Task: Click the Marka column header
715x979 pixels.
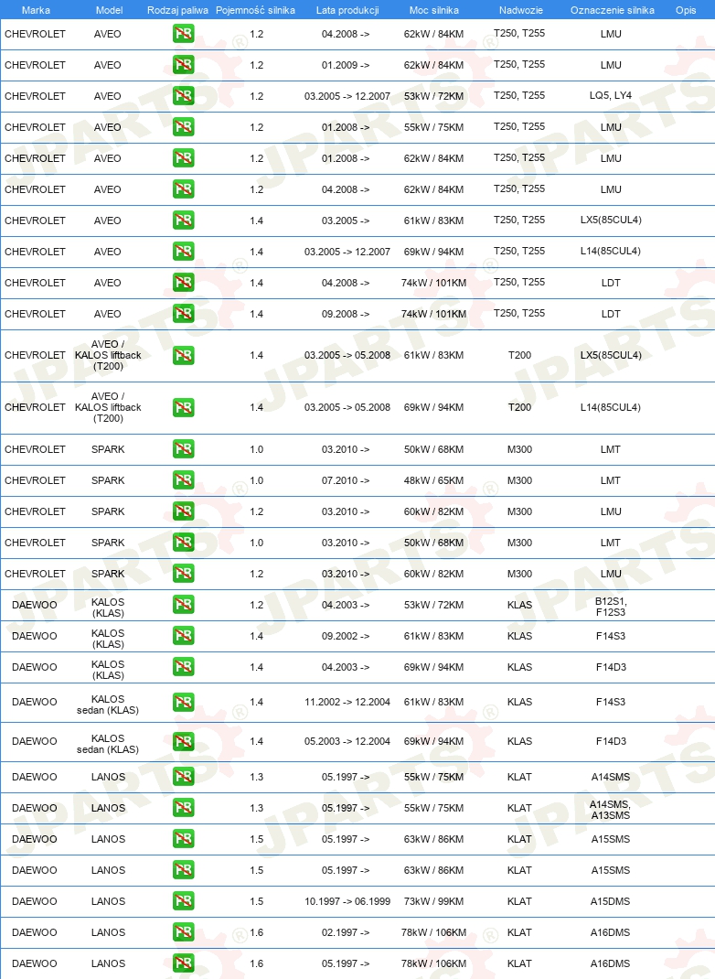Action: (x=36, y=10)
